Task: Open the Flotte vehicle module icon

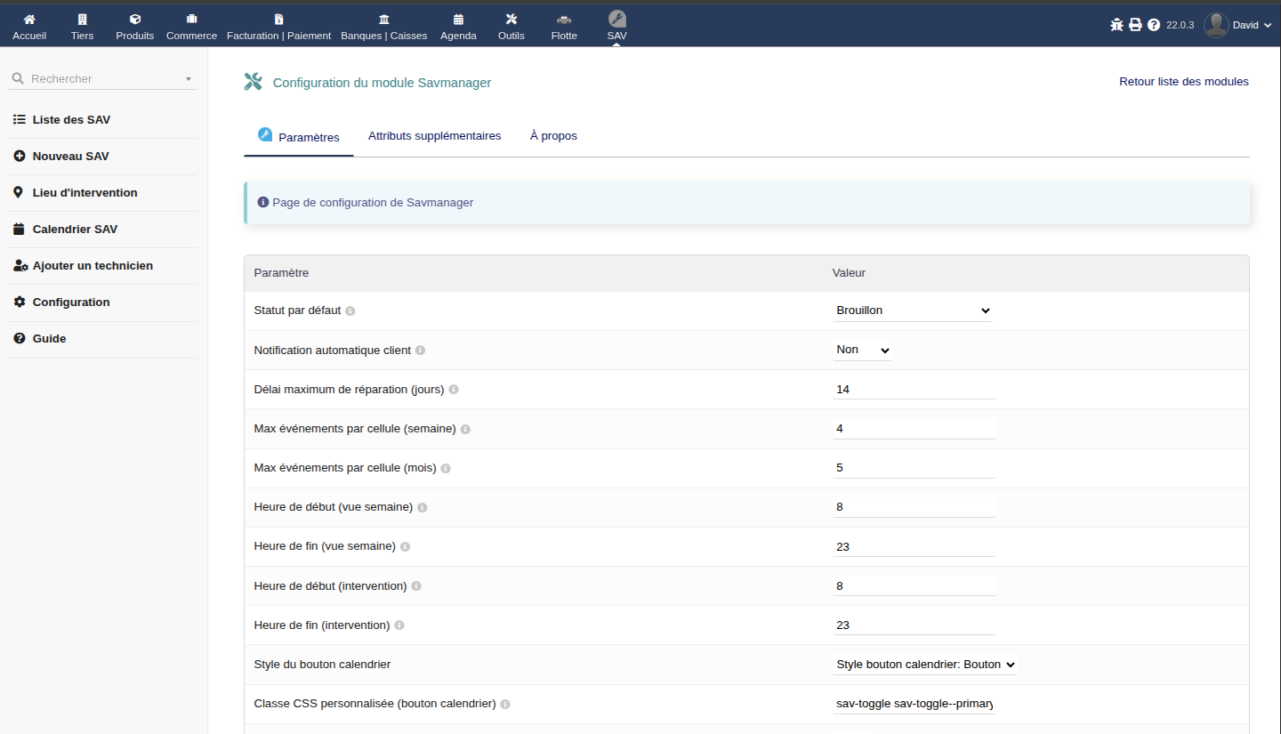Action: [x=564, y=20]
